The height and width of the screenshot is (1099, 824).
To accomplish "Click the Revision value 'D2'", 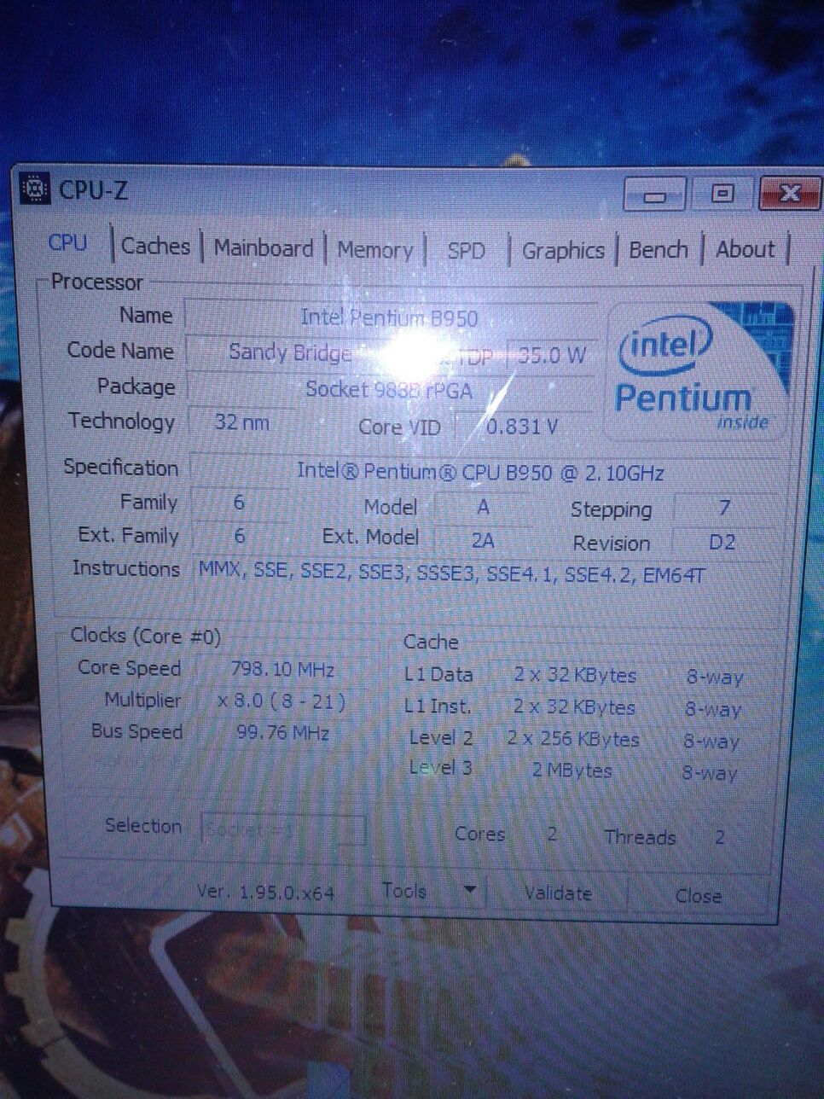I will [x=722, y=543].
